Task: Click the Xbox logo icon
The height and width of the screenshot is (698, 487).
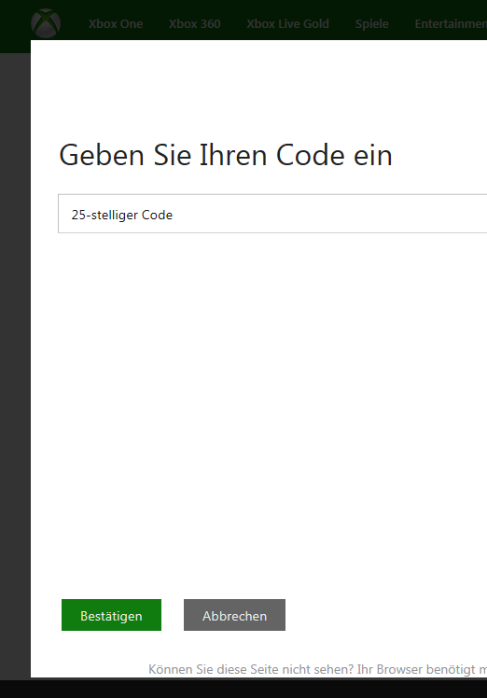Action: coord(46,23)
